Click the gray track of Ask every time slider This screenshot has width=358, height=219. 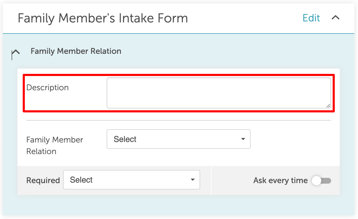[327, 181]
